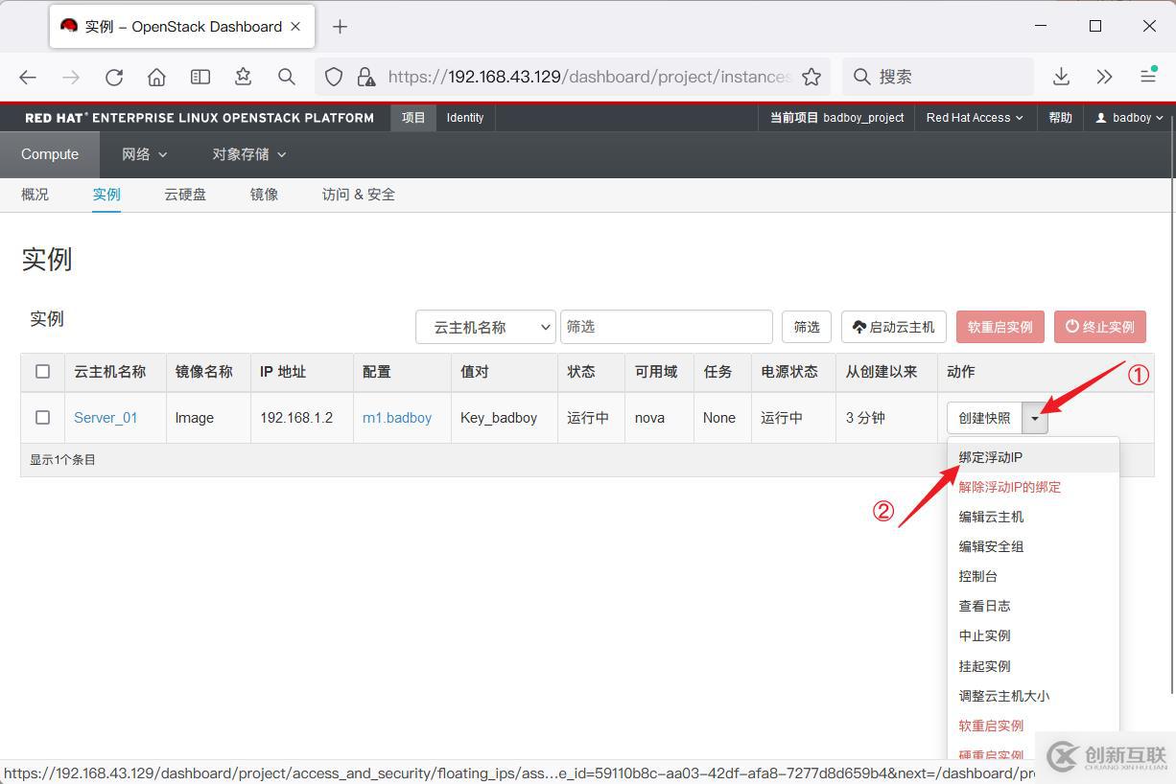Open the downloads arrow icon
Viewport: 1176px width, 784px height.
point(1061,77)
